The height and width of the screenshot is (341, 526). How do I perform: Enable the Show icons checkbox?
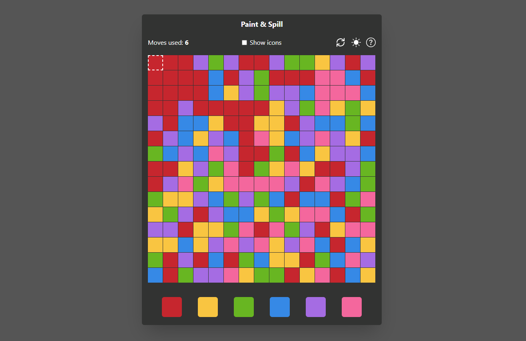pyautogui.click(x=244, y=42)
